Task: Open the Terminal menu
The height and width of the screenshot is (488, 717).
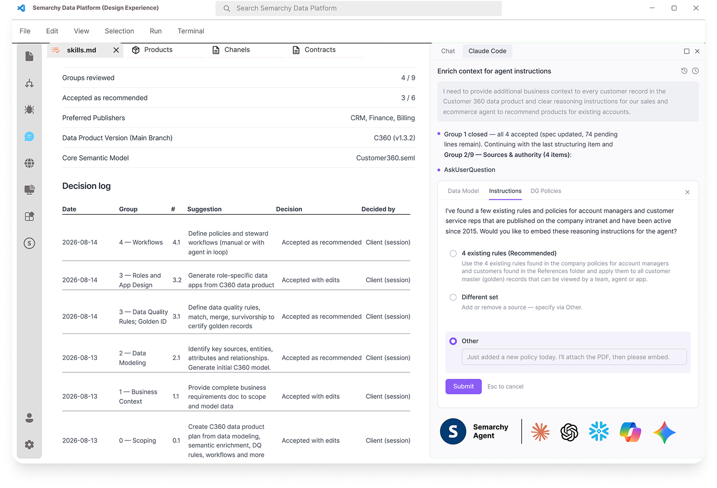Action: (x=191, y=31)
